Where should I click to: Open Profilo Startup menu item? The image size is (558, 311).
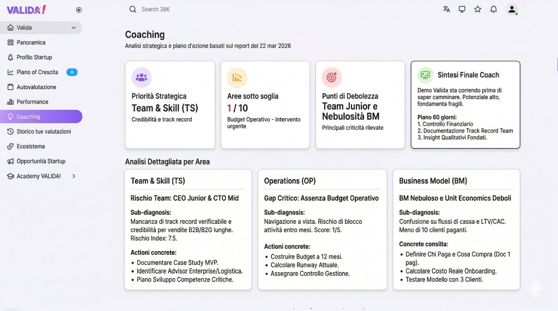tap(41, 57)
